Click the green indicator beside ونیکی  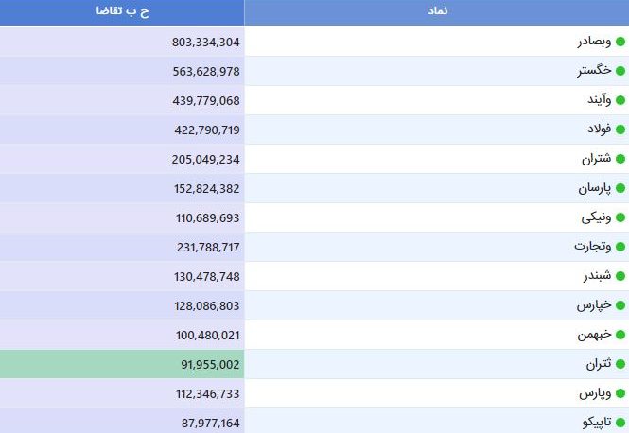pyautogui.click(x=620, y=217)
